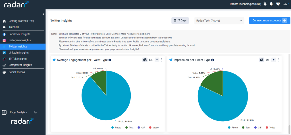Click the TikTok logo icon in sidebar
Screen dimensions: 291x135
[x=4, y=59]
